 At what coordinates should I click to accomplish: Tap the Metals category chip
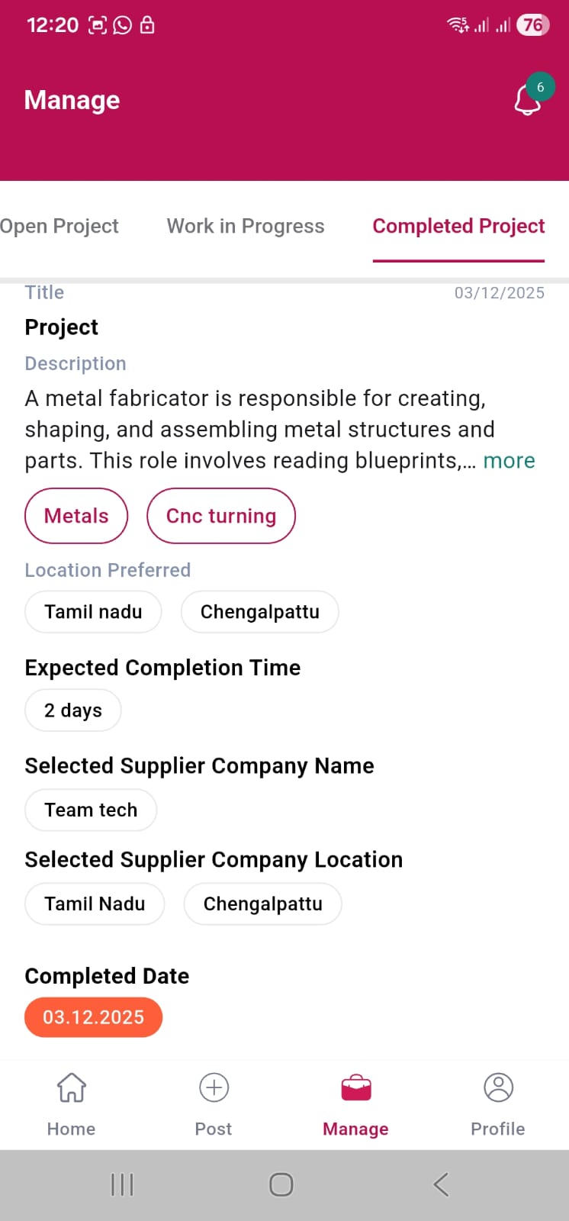point(76,516)
